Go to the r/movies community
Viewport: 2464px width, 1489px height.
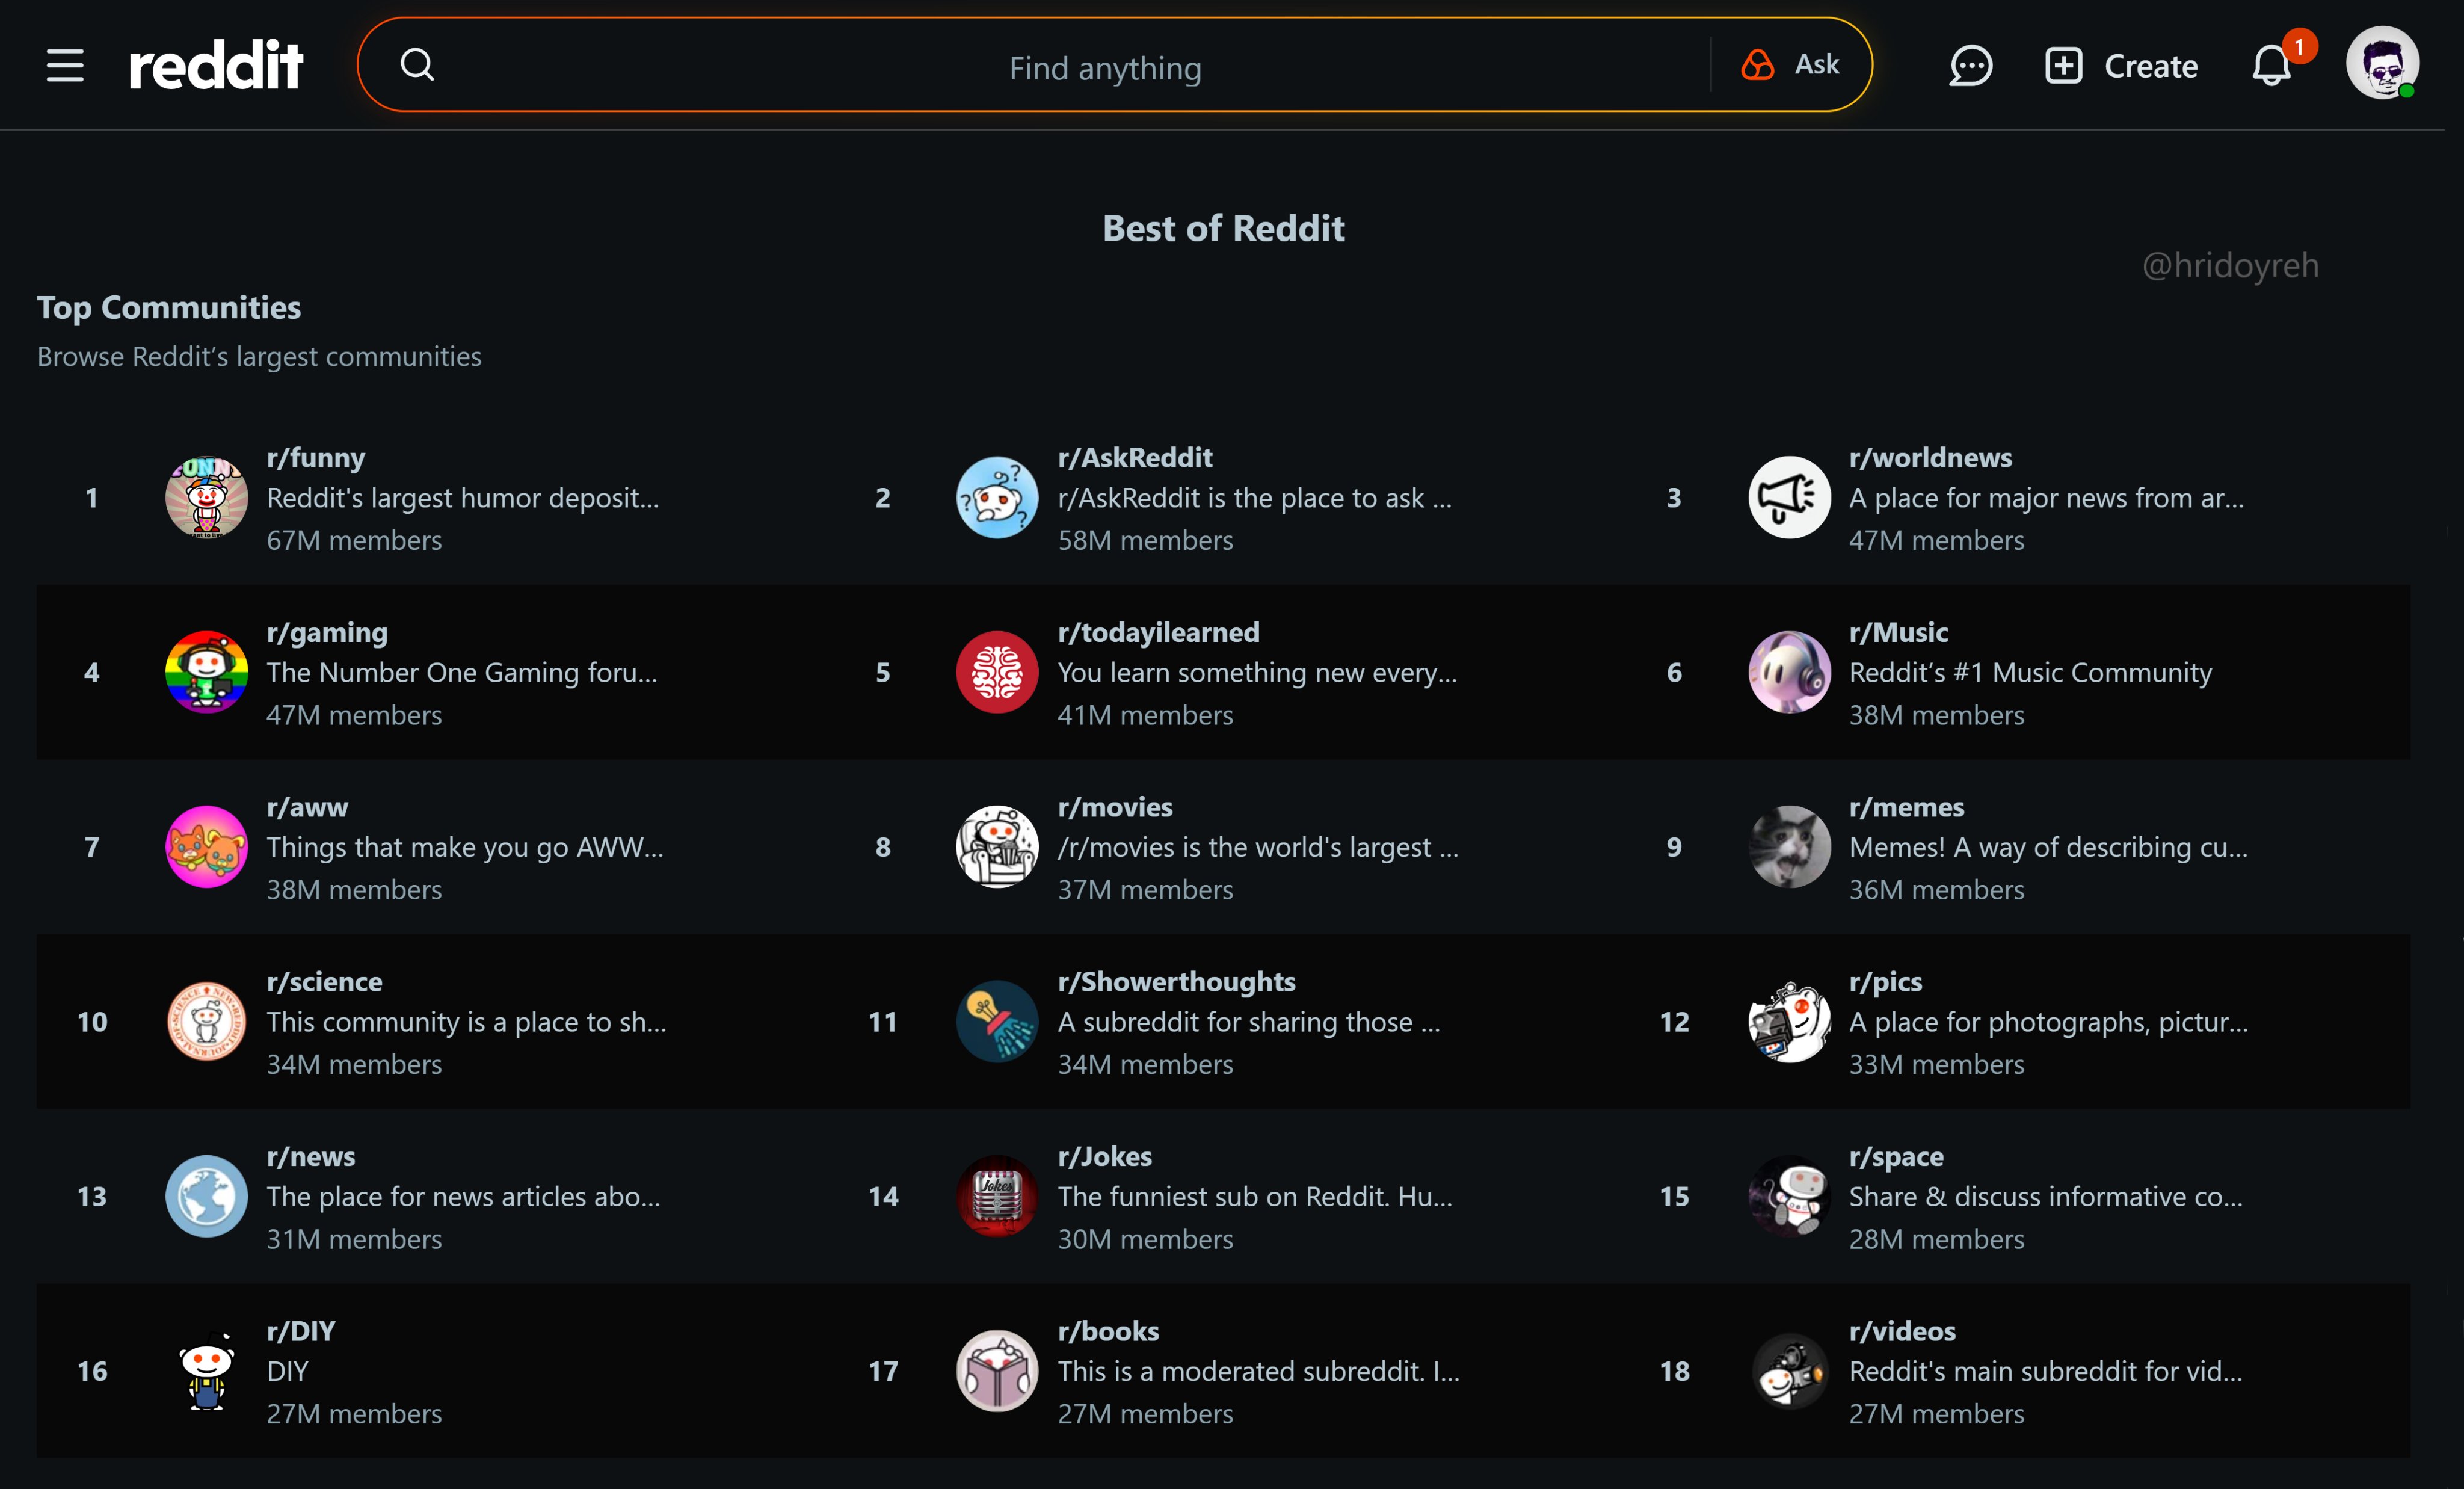pos(1115,807)
